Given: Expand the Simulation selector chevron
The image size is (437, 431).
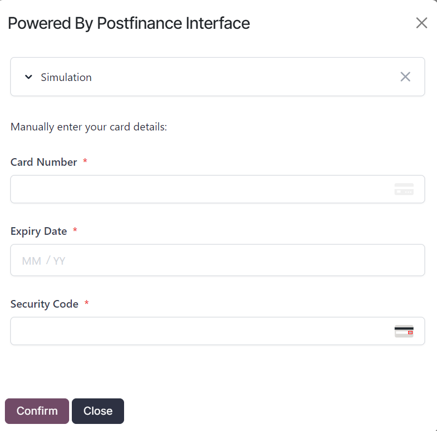Looking at the screenshot, I should point(28,77).
